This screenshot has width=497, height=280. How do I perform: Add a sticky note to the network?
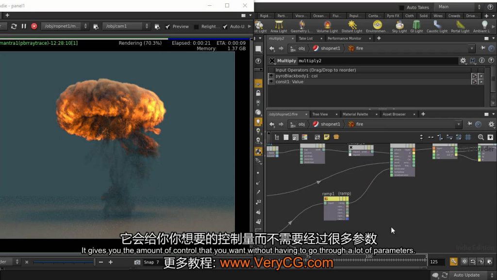click(x=327, y=137)
